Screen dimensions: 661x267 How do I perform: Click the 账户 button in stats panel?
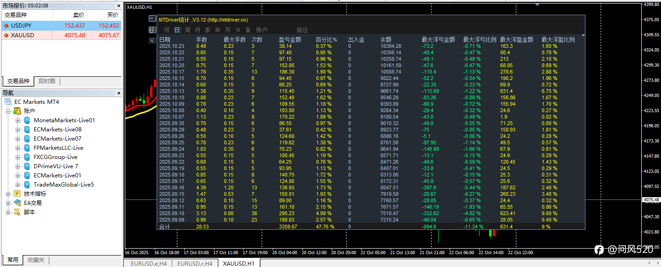point(262,30)
